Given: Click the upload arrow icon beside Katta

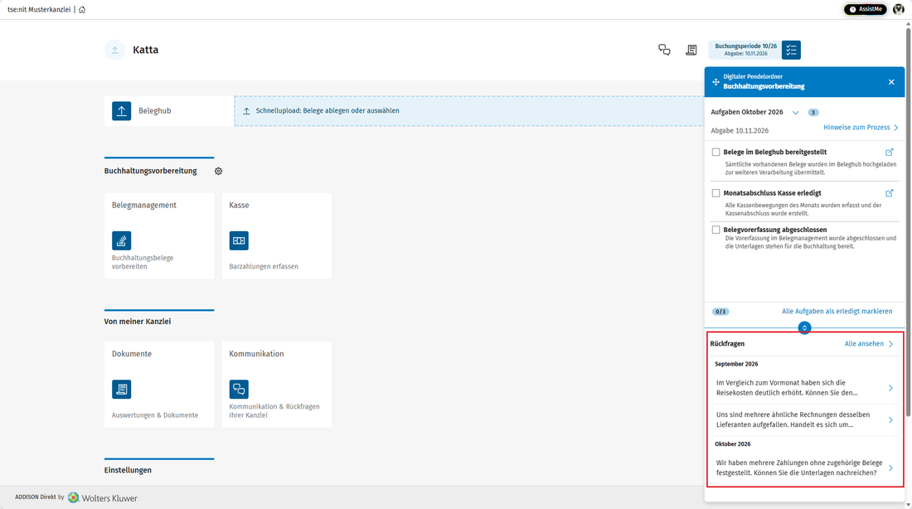Looking at the screenshot, I should 115,50.
